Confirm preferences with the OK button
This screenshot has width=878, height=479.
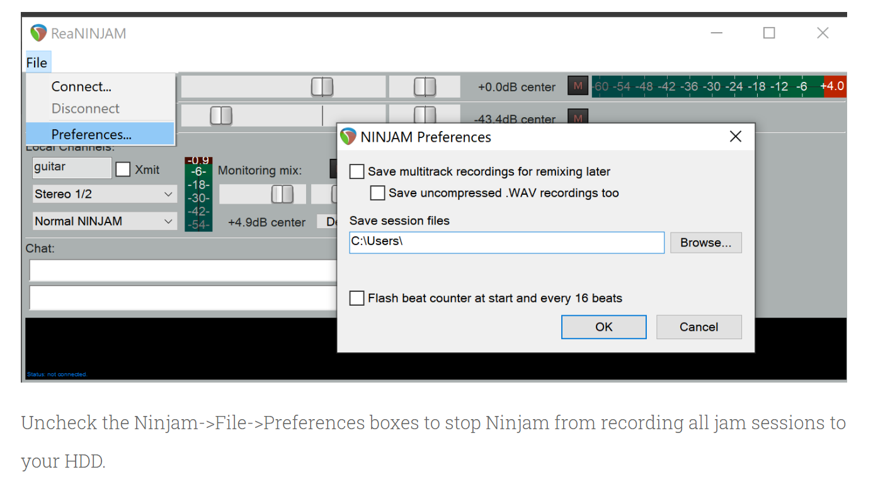(603, 327)
